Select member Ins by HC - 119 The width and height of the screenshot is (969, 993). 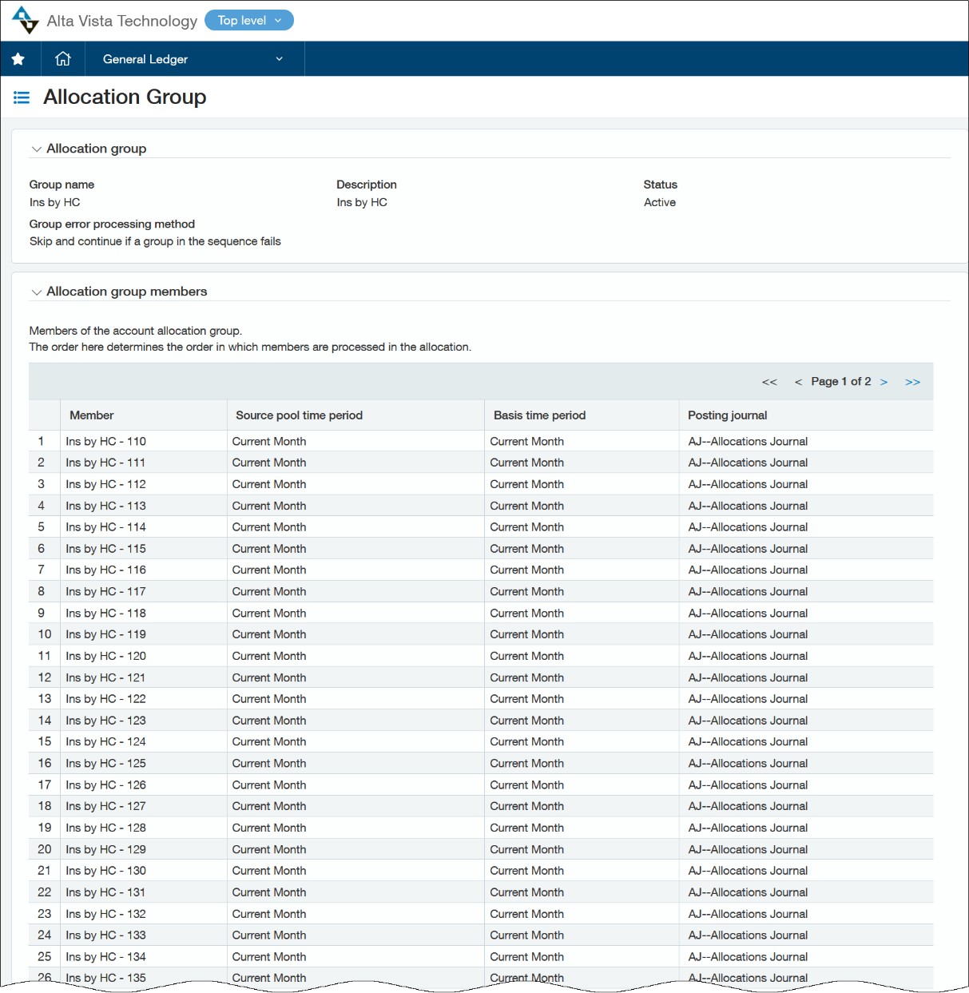pyautogui.click(x=106, y=634)
